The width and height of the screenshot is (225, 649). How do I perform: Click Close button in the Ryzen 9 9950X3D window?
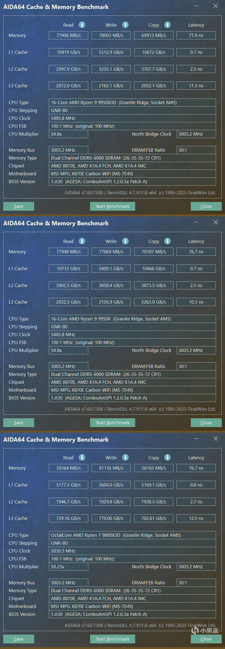click(206, 206)
